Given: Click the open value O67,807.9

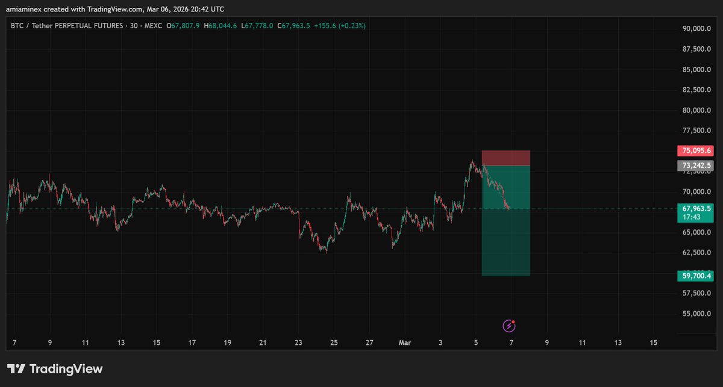Looking at the screenshot, I should [x=184, y=26].
